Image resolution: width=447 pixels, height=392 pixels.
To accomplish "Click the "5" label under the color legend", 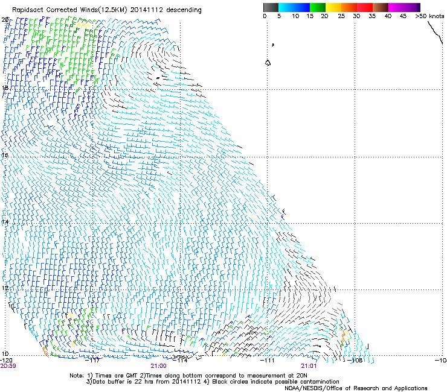I will (279, 16).
